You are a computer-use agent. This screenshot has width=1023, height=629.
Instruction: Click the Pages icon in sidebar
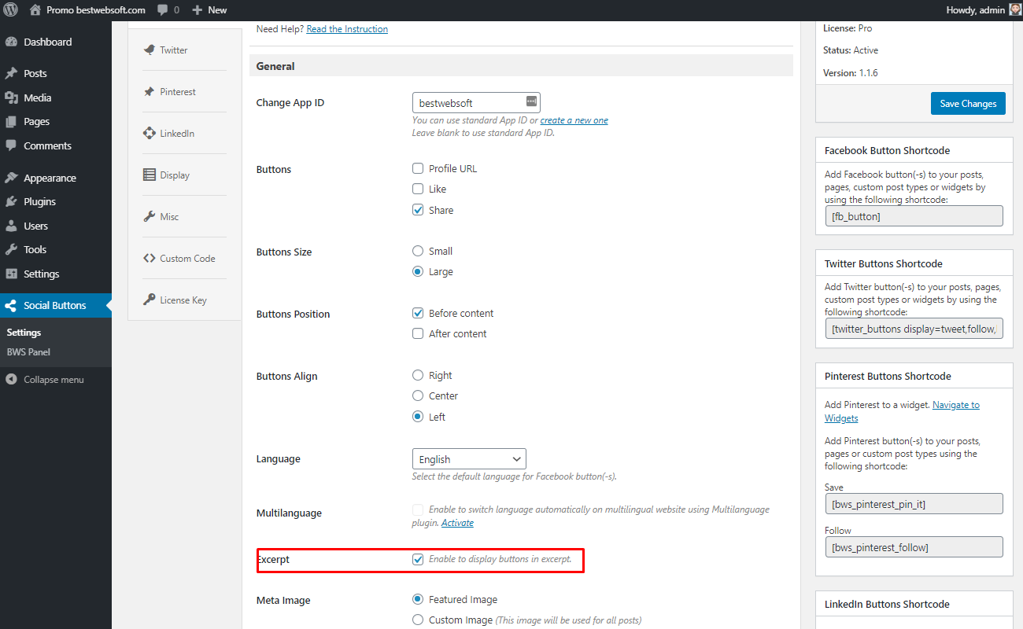pyautogui.click(x=11, y=122)
